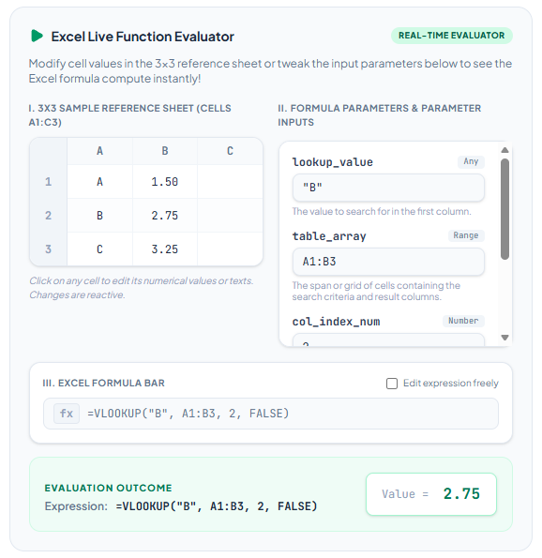Select cell B3 containing 3.25

[x=165, y=249]
